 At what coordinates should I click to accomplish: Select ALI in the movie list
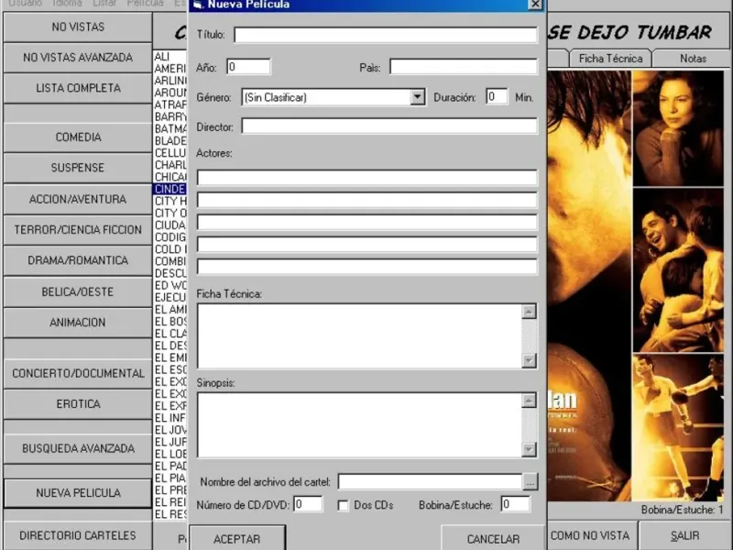(170, 57)
